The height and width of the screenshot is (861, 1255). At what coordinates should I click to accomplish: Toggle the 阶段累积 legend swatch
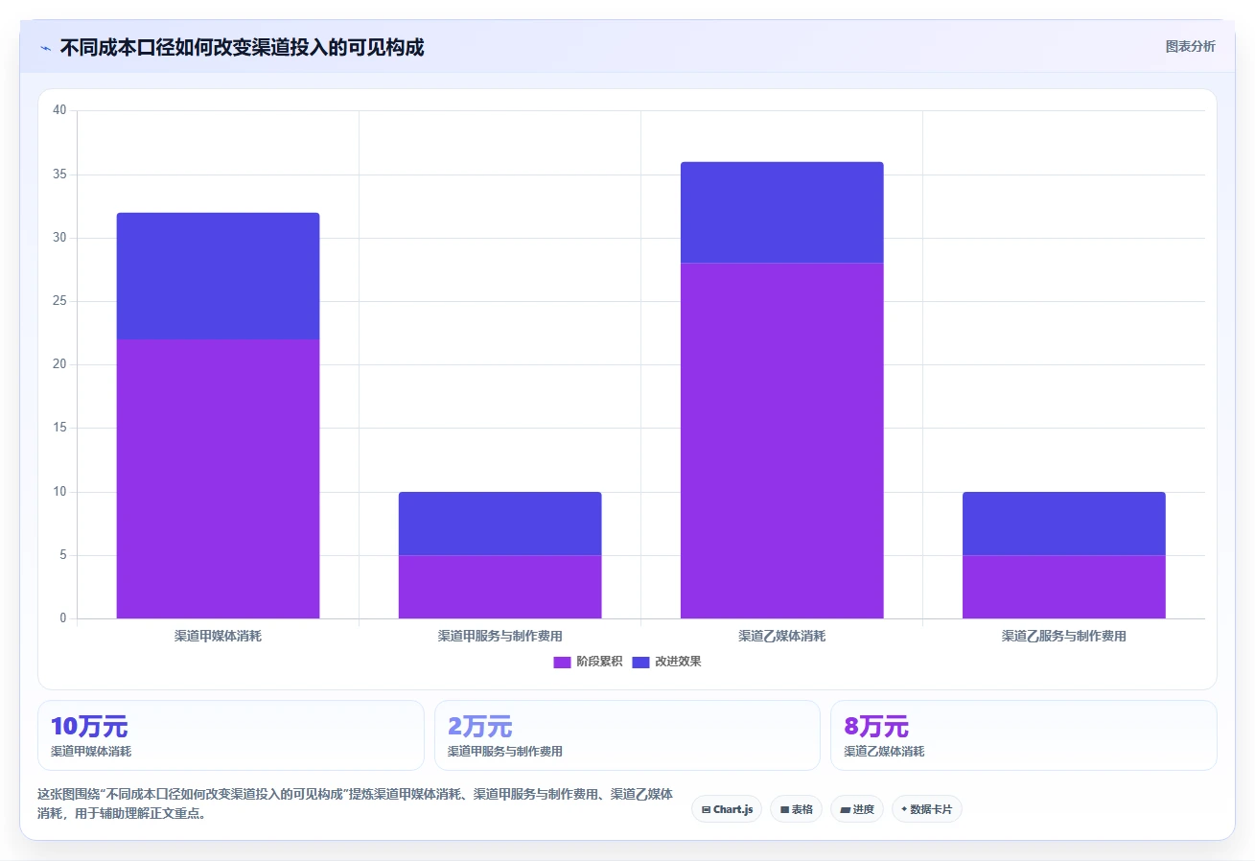562,663
